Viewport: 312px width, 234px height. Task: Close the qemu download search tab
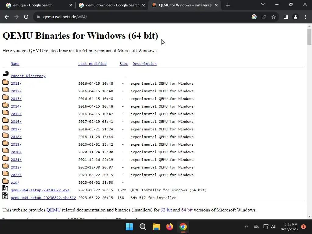coord(144,5)
